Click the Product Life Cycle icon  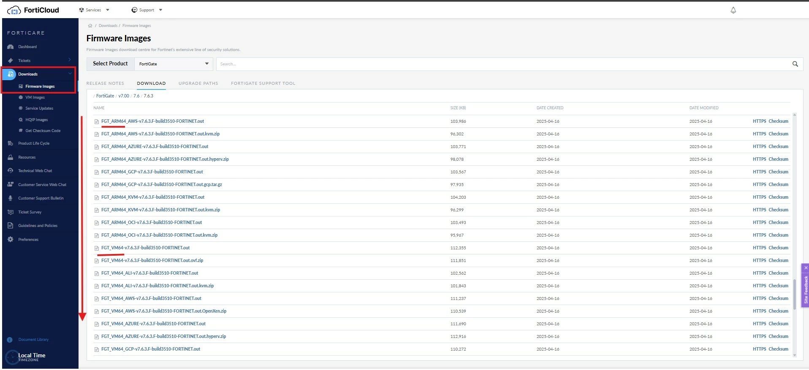pyautogui.click(x=11, y=143)
